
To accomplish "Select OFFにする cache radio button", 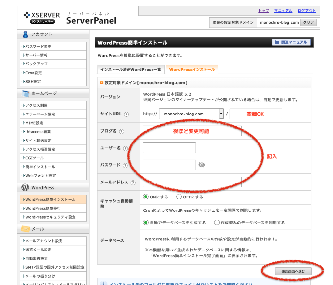I will click(179, 197).
